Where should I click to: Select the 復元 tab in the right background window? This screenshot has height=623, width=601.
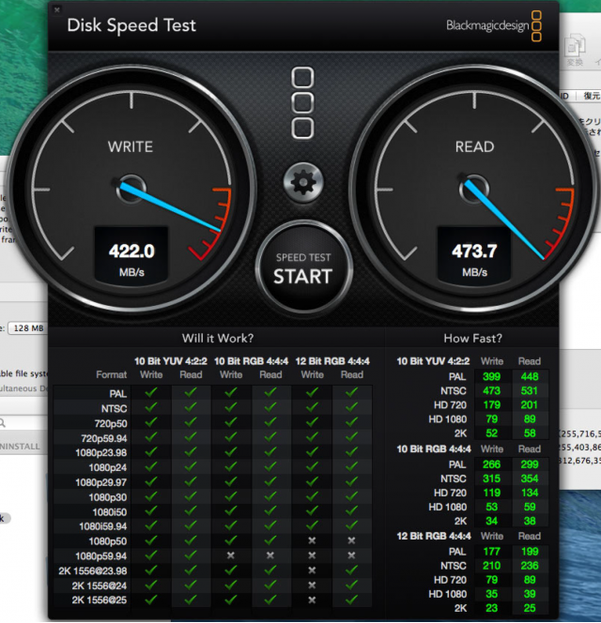591,96
